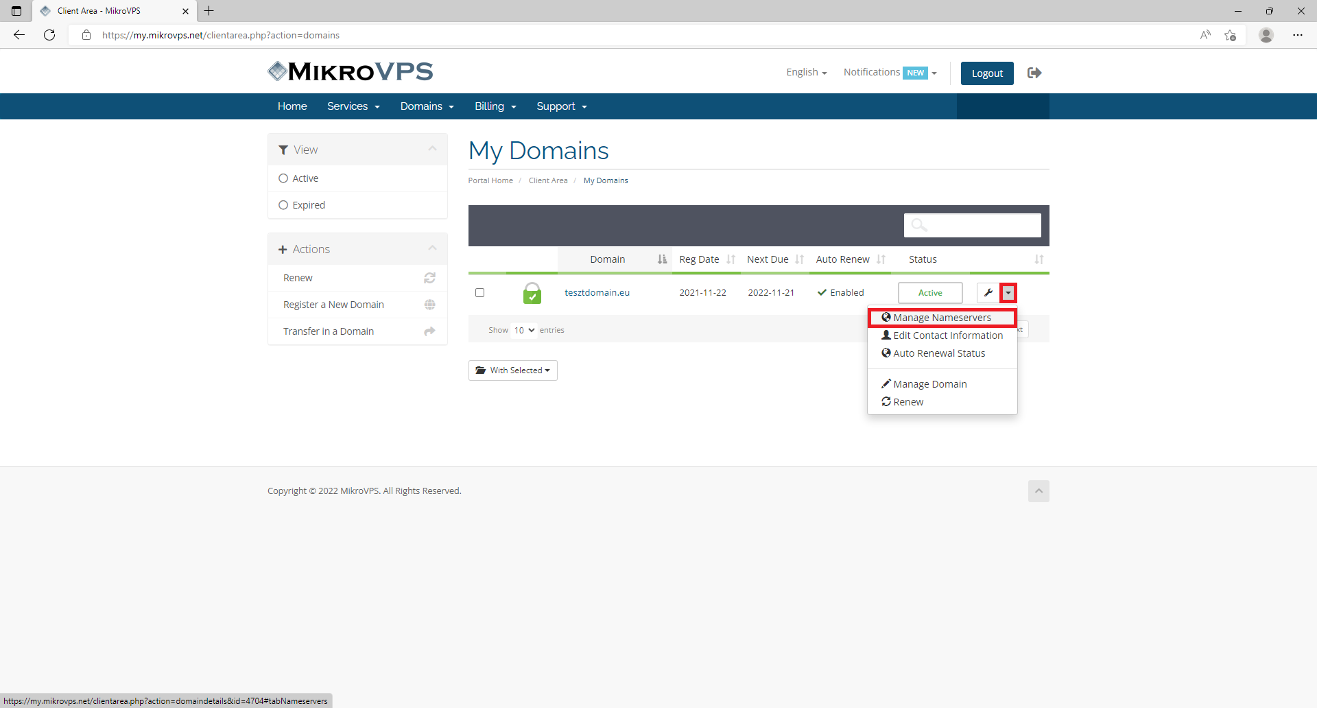
Task: Click the Read aloud icon in address bar
Action: (x=1205, y=35)
